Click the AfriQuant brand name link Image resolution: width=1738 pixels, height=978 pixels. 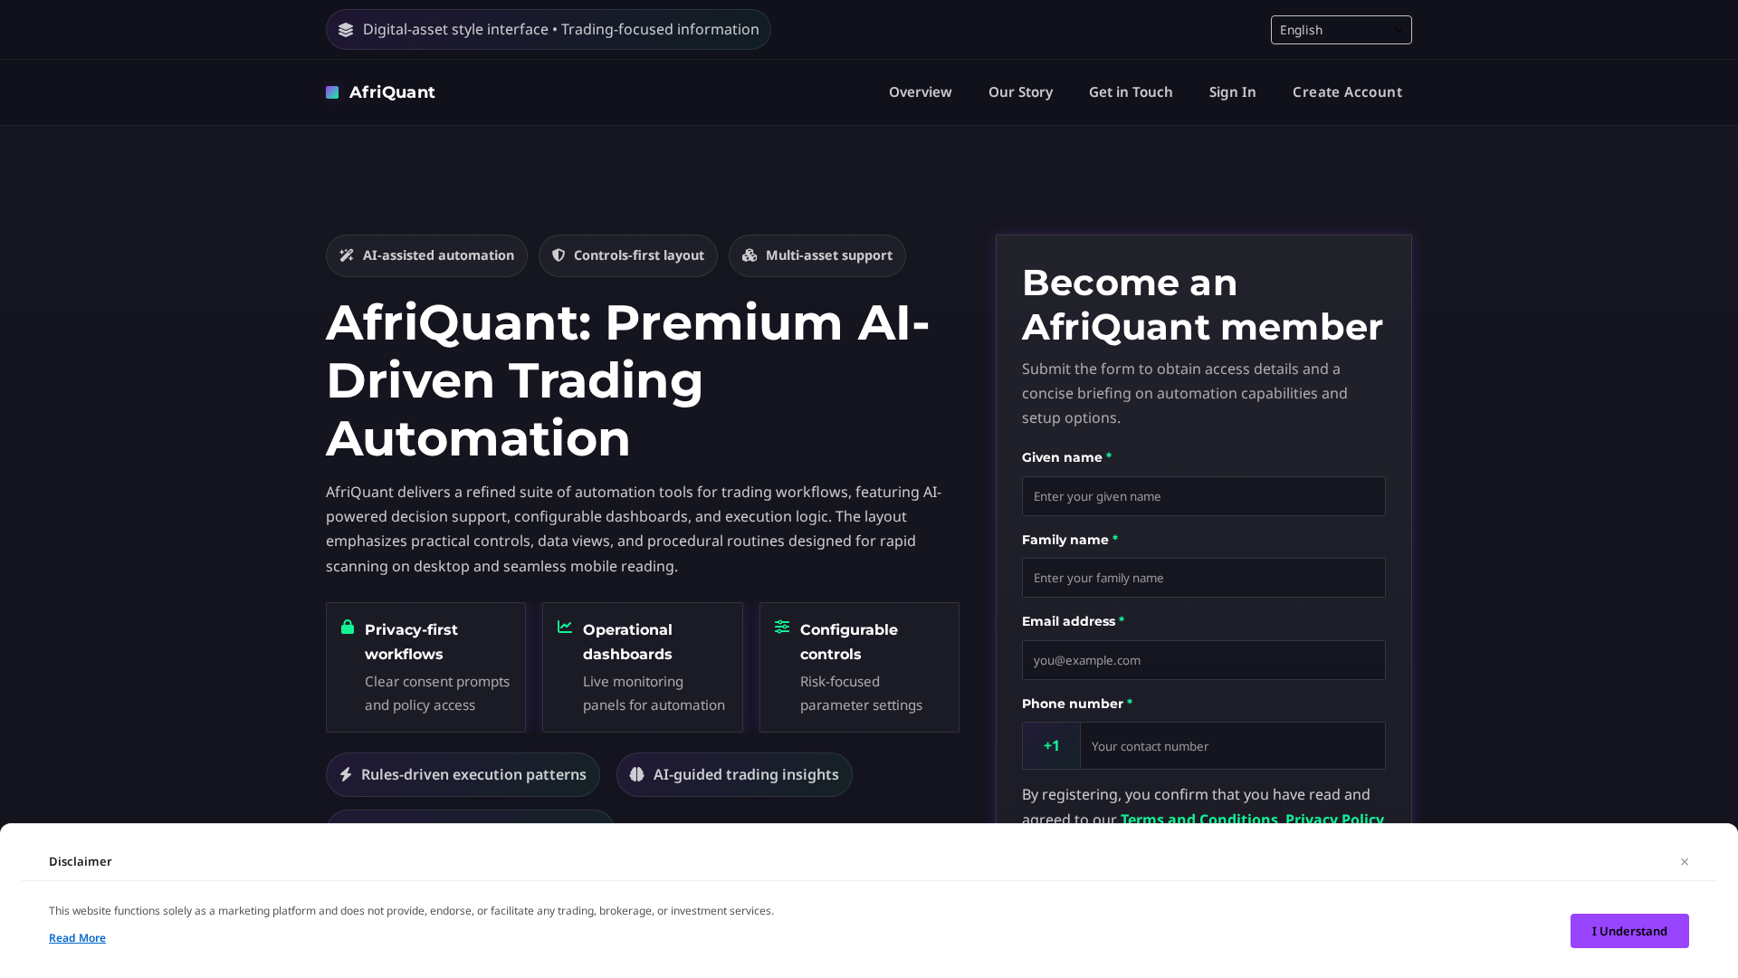click(392, 92)
